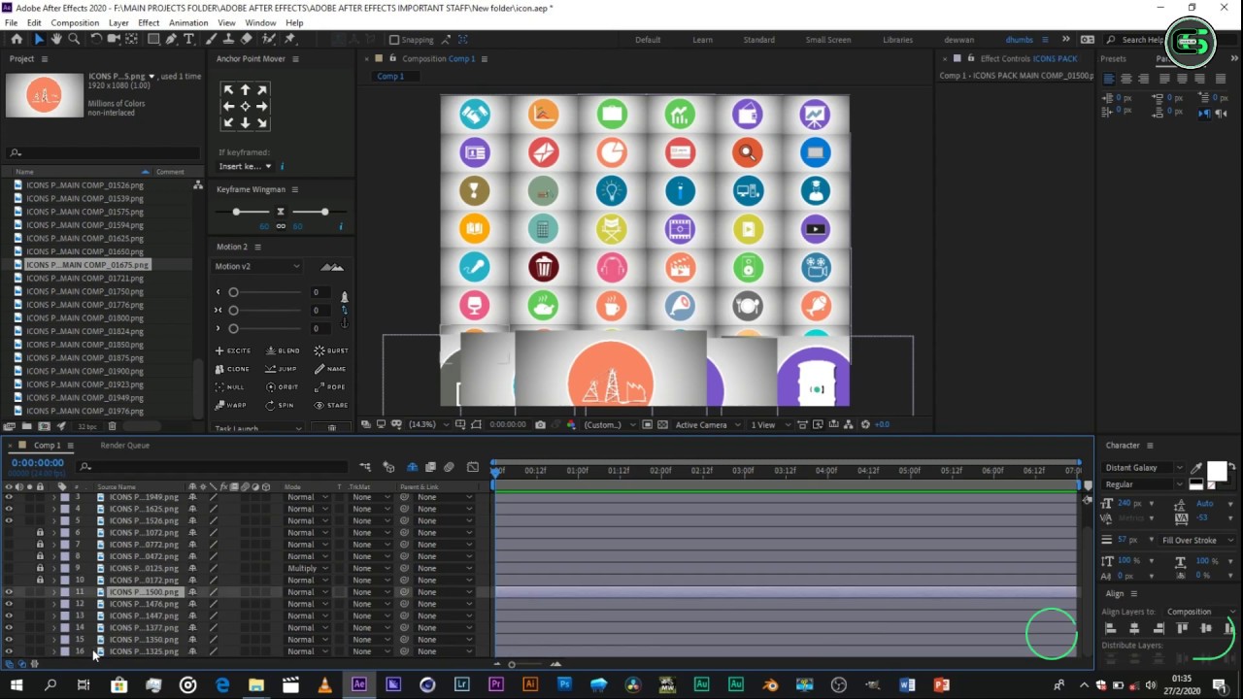Open blend mode dropdown showing Multiply
Viewport: 1243px width, 699px height.
[308, 568]
